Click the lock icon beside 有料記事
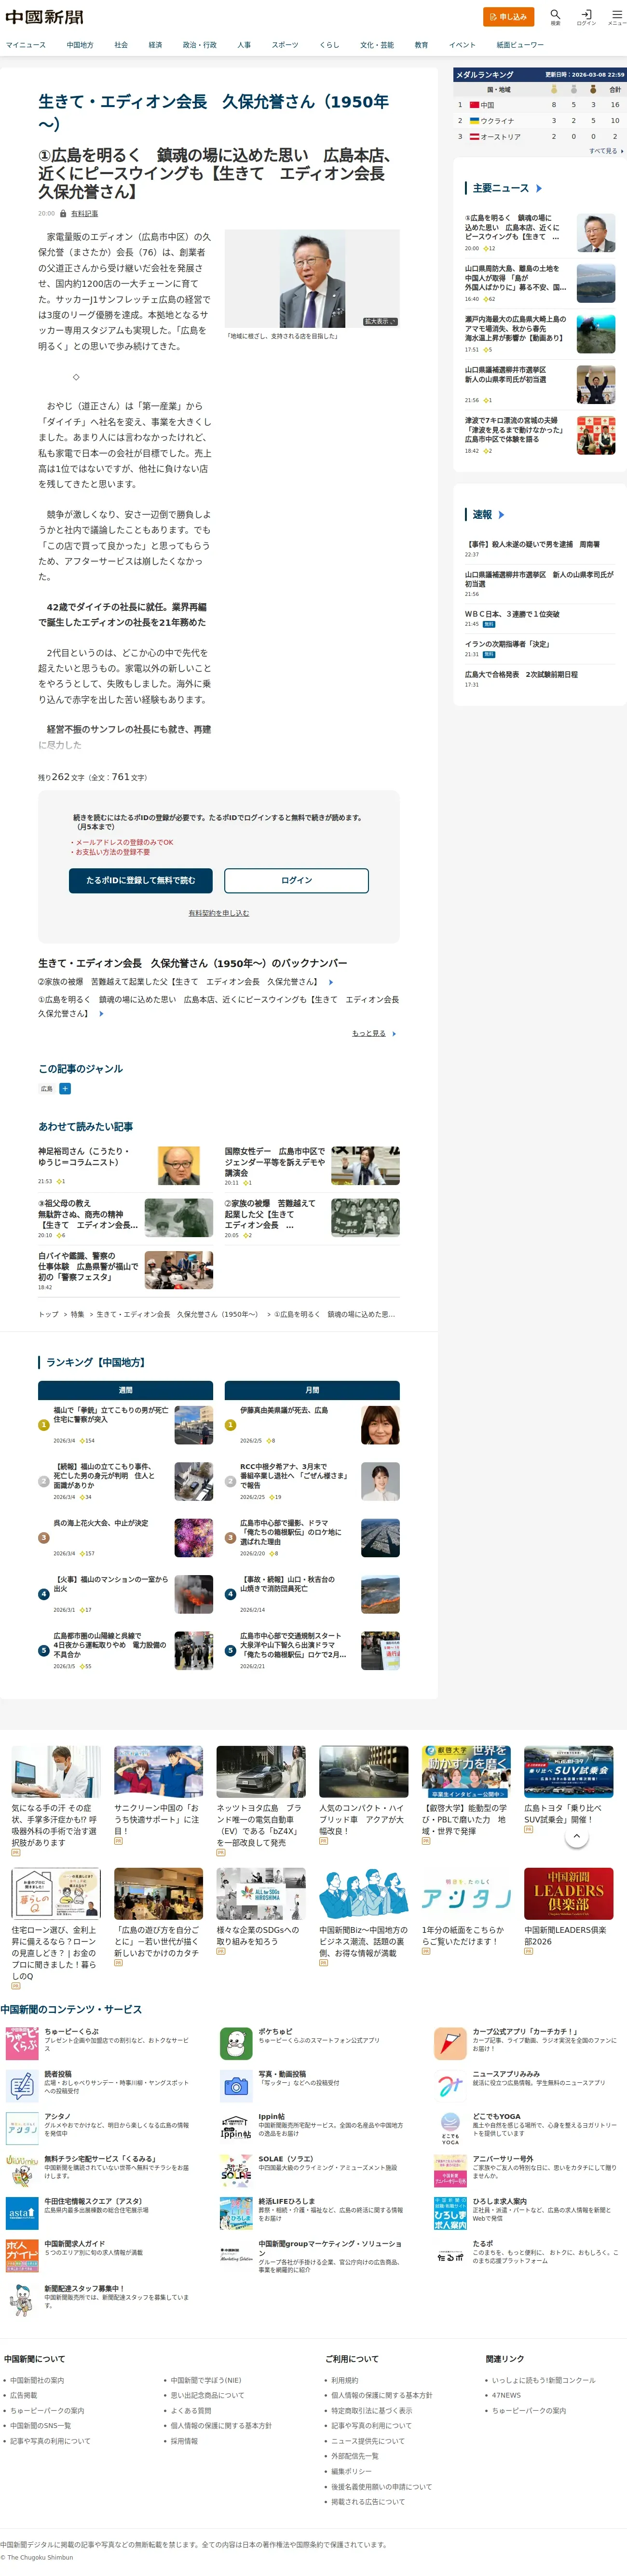This screenshot has height=2576, width=627. [63, 213]
